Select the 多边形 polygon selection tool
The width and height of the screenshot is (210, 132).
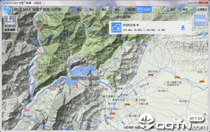pyautogui.click(x=144, y=9)
